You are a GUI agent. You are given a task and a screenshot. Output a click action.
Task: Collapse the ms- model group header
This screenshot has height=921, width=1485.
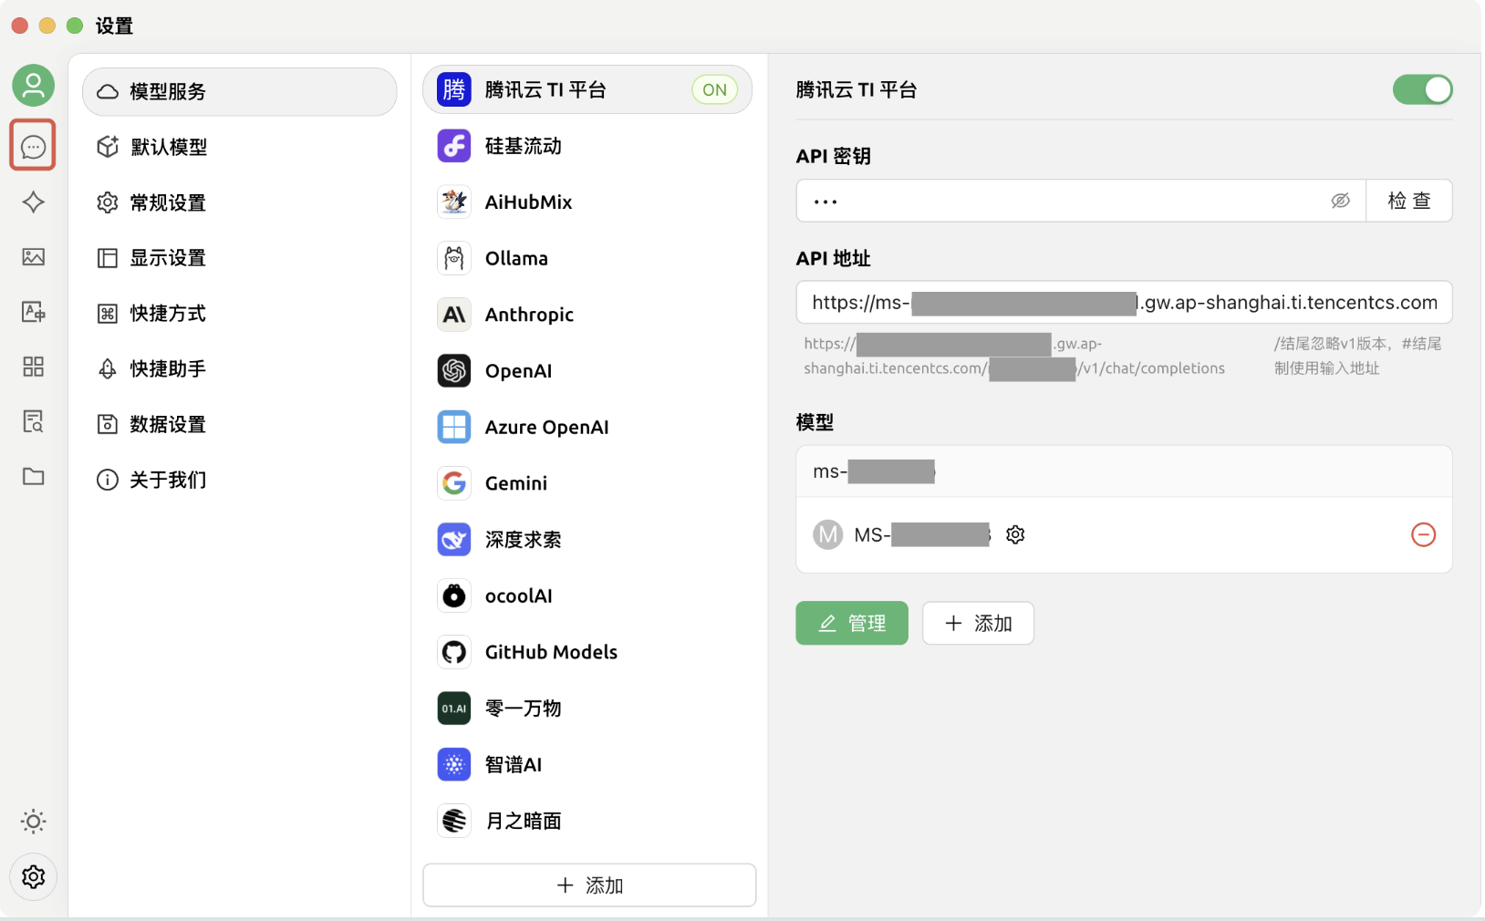tap(1124, 471)
